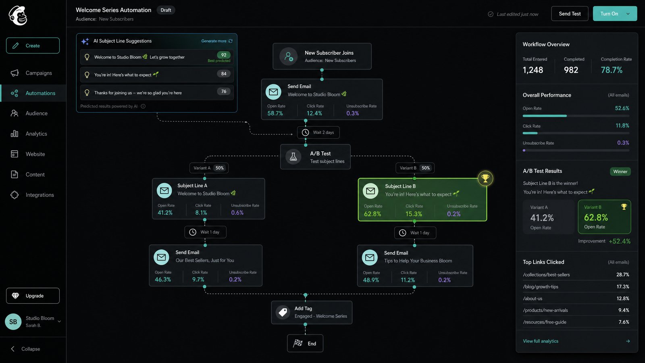Screen dimensions: 645x363
Task: Open the Automations section
Action: (33, 93)
